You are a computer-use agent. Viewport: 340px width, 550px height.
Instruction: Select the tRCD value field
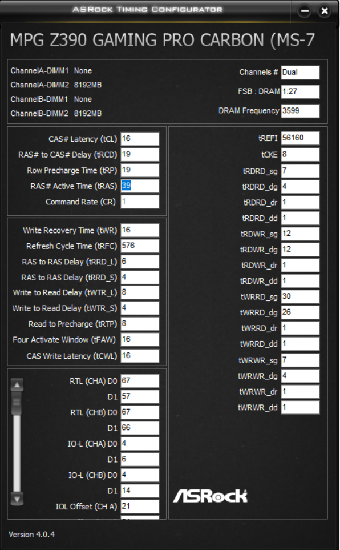140,154
